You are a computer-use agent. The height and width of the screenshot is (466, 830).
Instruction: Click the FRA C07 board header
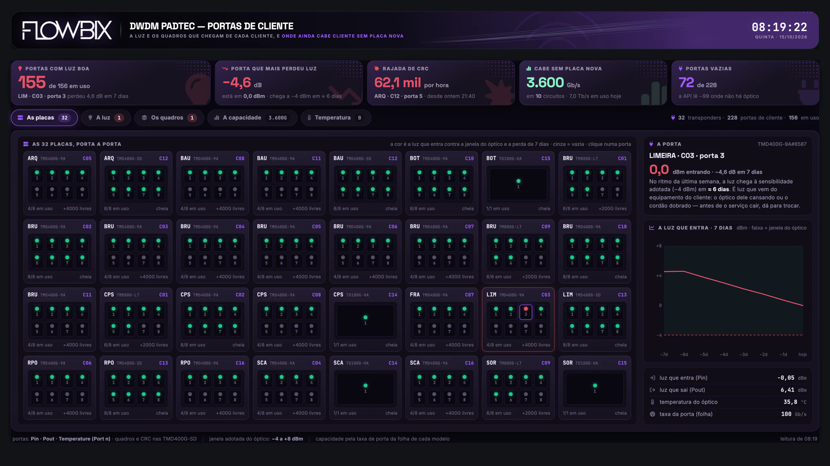[442, 295]
